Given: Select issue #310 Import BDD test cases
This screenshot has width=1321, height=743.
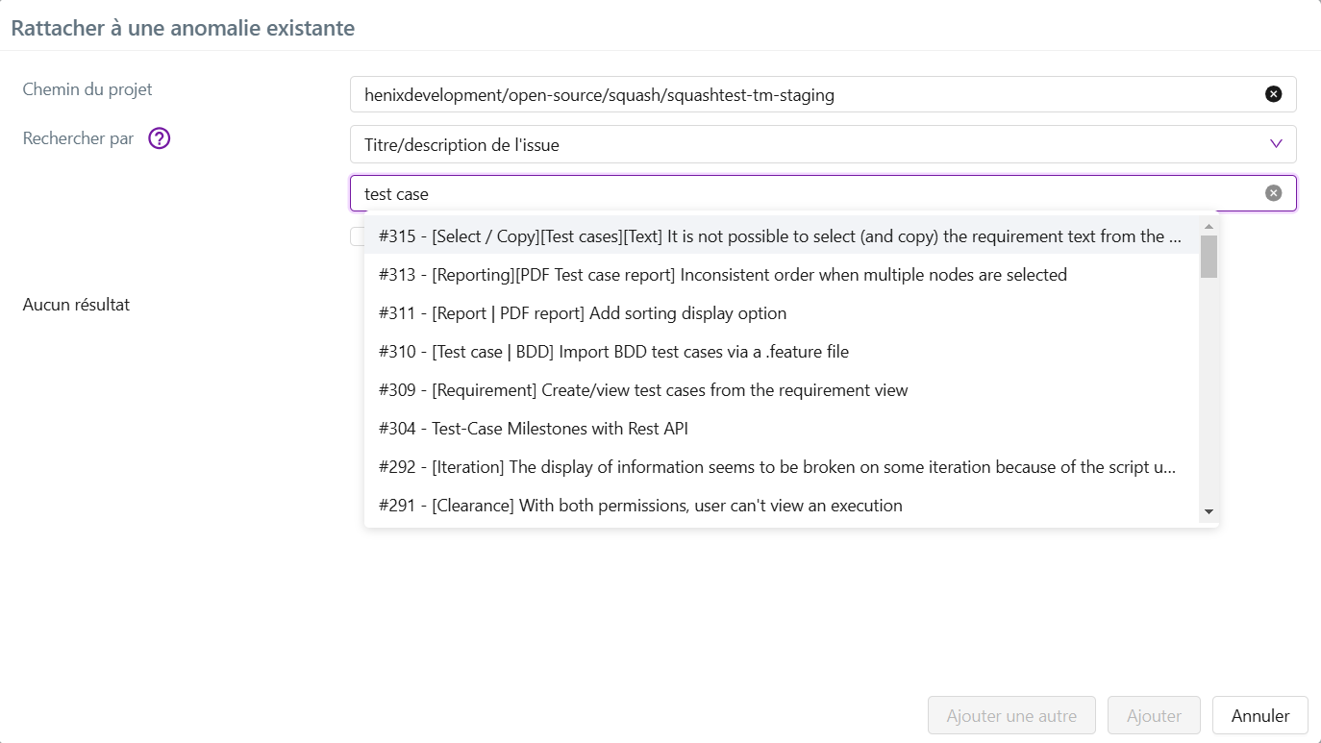Looking at the screenshot, I should pos(612,351).
